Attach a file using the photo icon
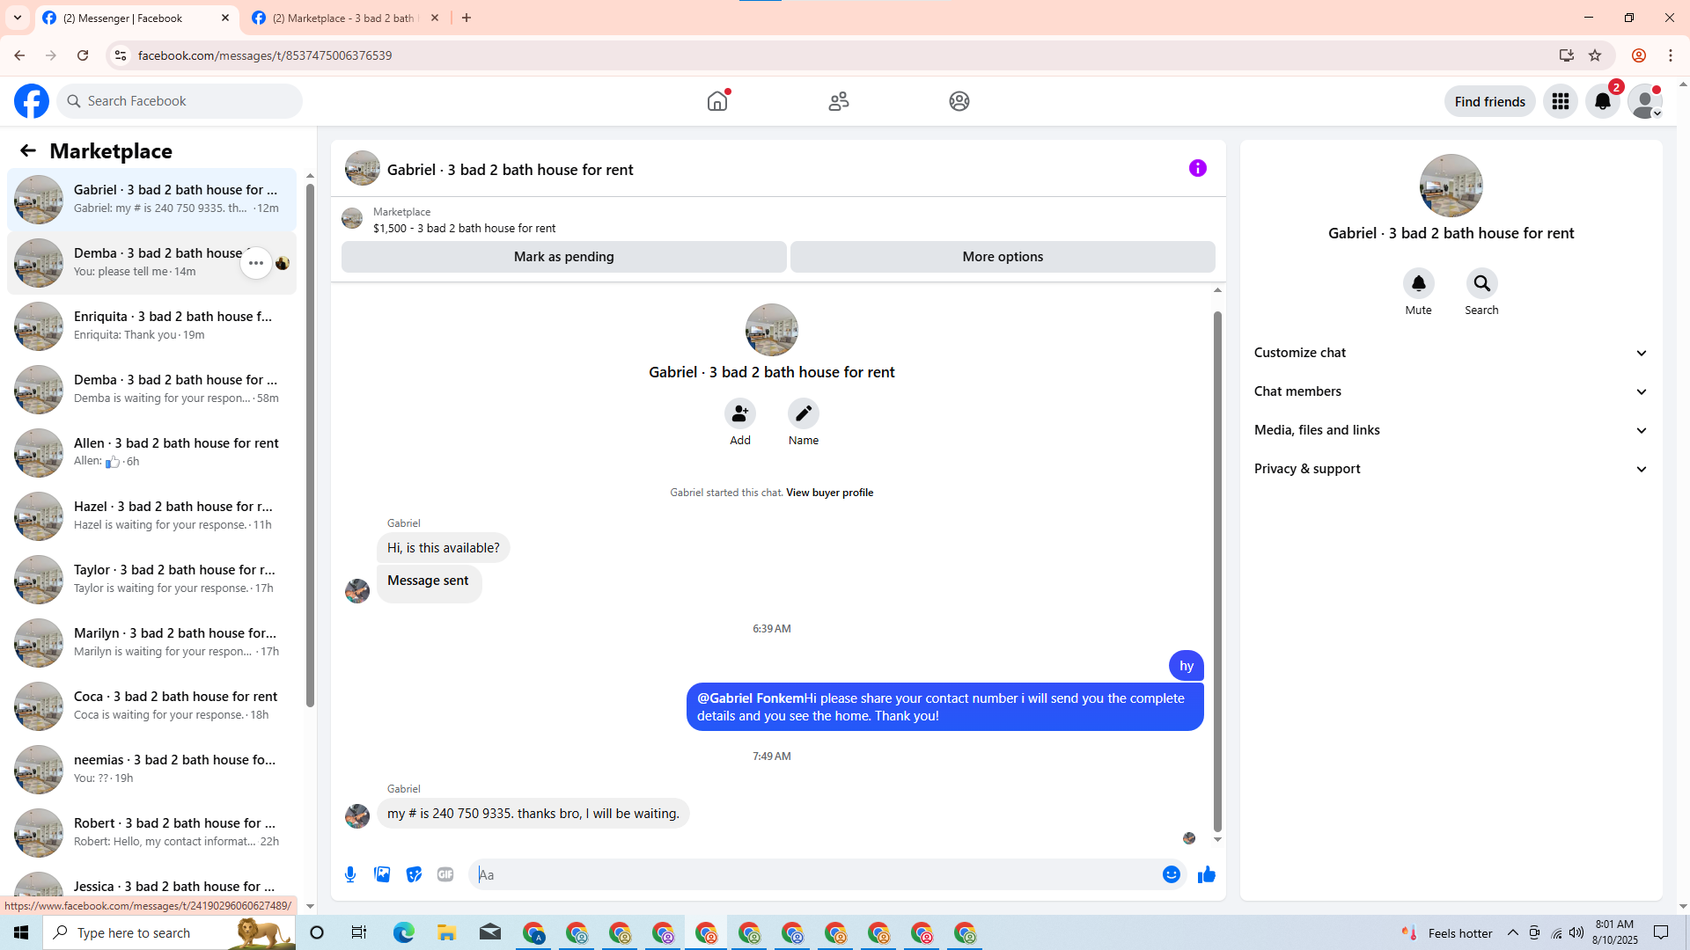The height and width of the screenshot is (950, 1690). pos(382,874)
